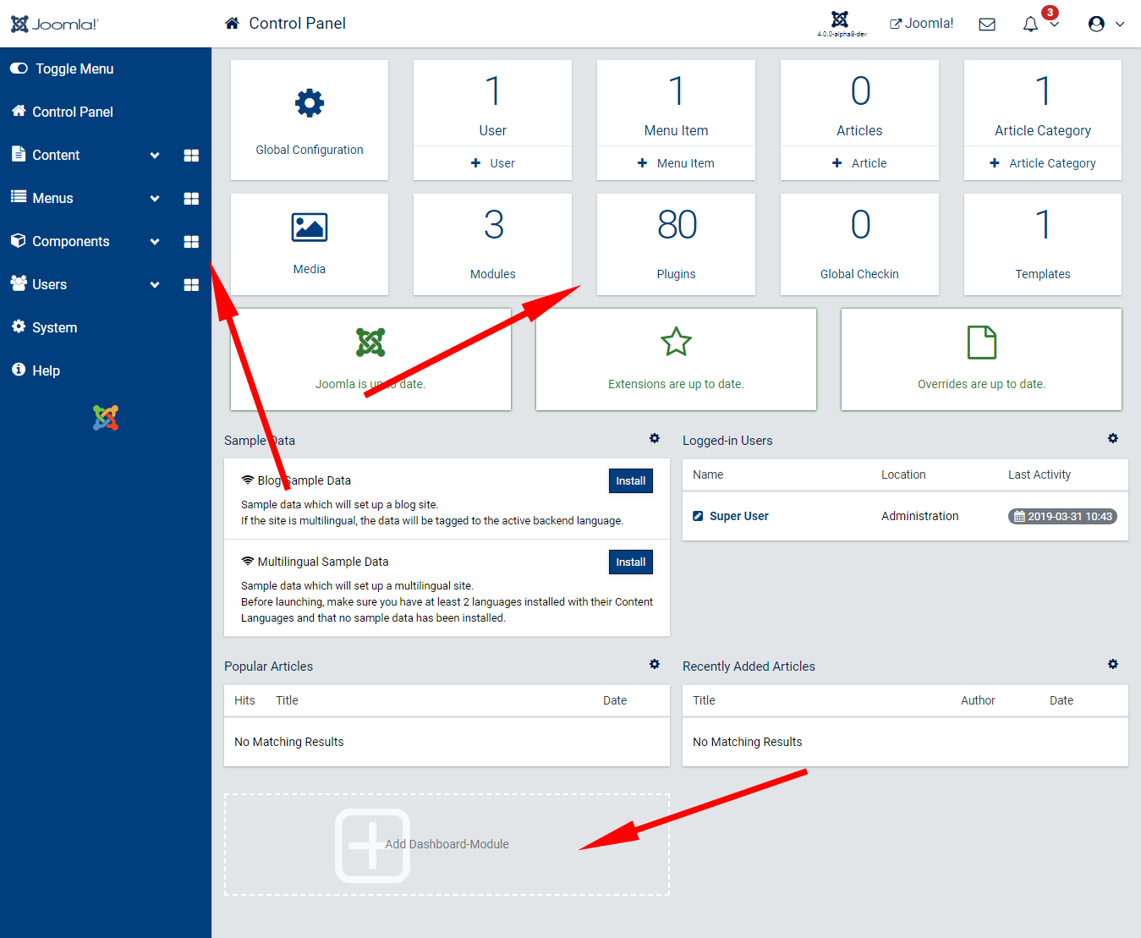Open Recently Added Articles settings gear

coord(1113,664)
